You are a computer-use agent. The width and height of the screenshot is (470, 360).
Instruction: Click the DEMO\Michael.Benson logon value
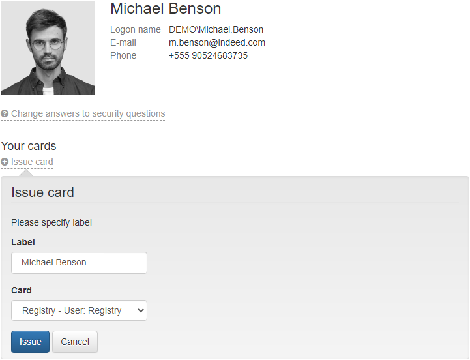pos(216,29)
